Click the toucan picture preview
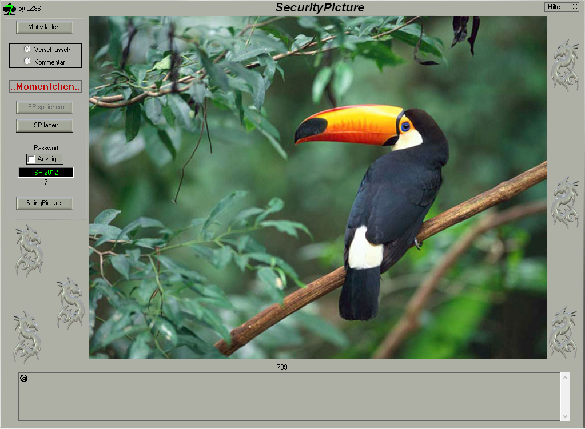This screenshot has width=585, height=429. tap(318, 187)
